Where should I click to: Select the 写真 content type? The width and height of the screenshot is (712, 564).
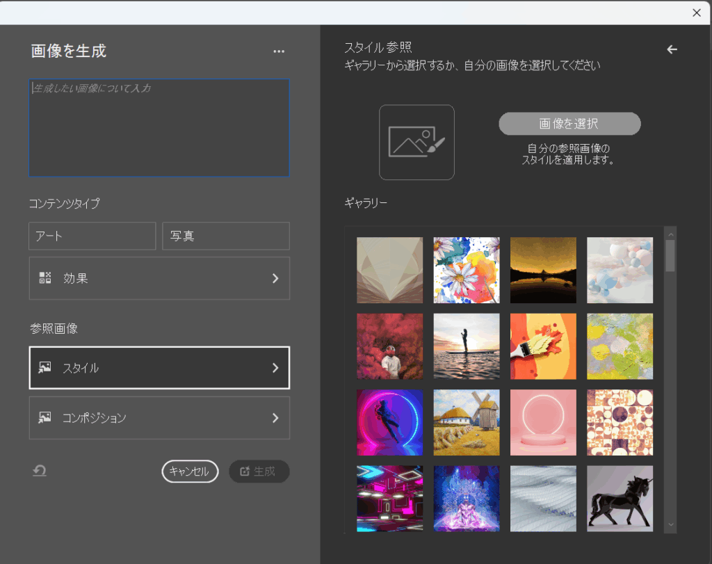[x=225, y=236]
